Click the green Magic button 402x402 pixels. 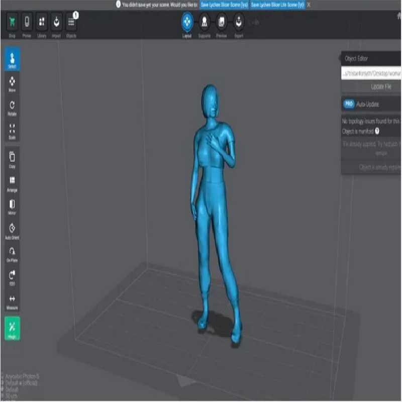coord(12,328)
